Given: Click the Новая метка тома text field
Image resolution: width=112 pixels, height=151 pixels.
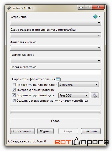Looking at the screenshot, I should click(55, 72).
